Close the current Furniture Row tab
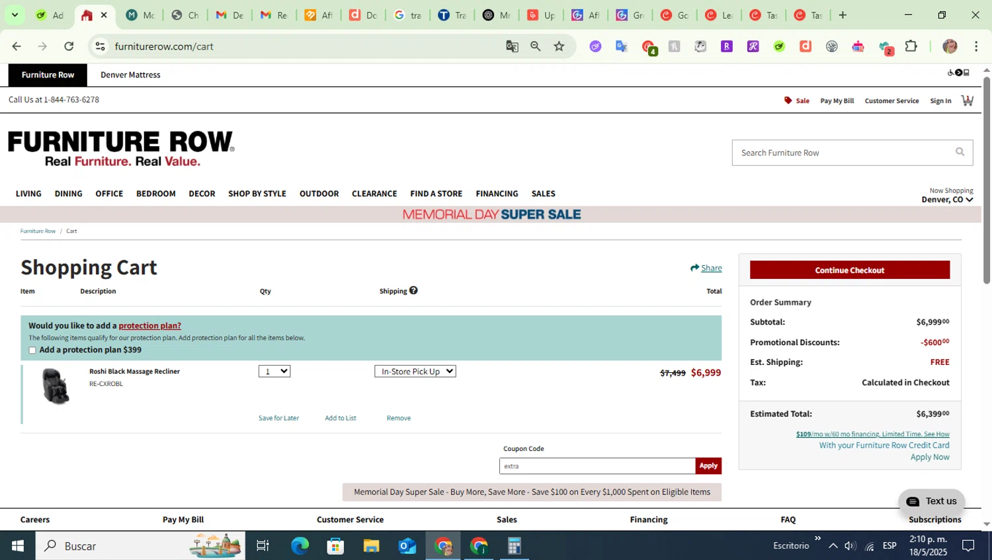This screenshot has height=560, width=992. coord(104,15)
